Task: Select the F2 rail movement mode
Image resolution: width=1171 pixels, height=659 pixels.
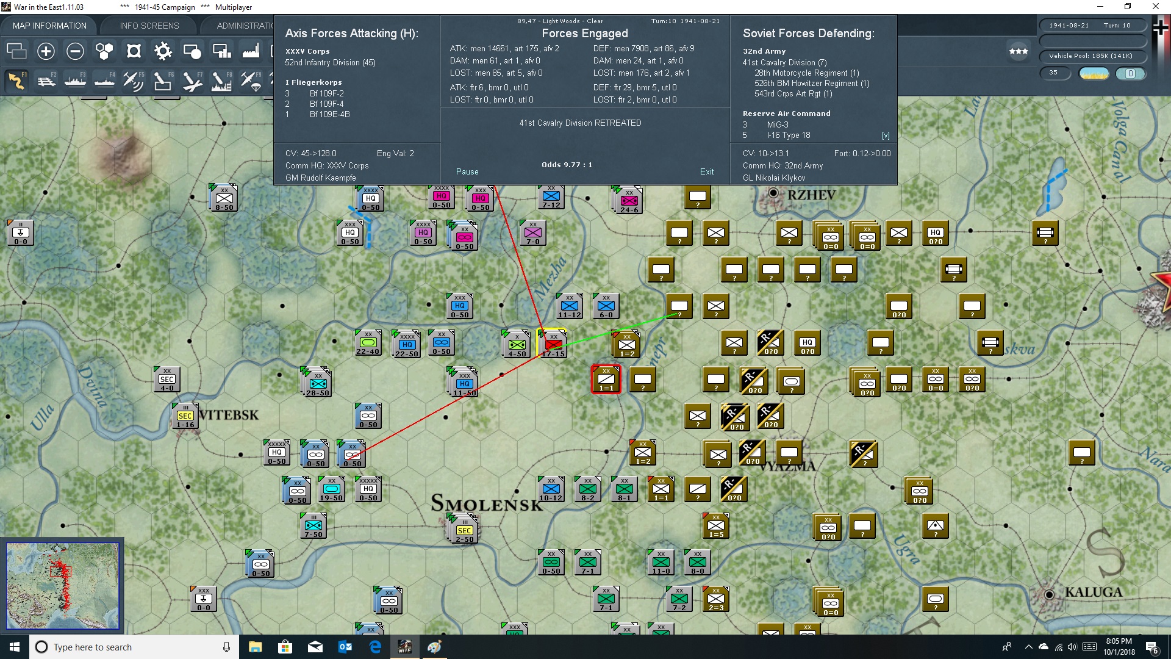Action: [46, 81]
